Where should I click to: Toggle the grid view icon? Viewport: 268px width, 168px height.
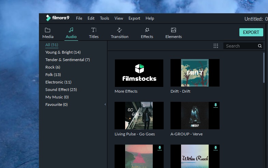pyautogui.click(x=216, y=46)
